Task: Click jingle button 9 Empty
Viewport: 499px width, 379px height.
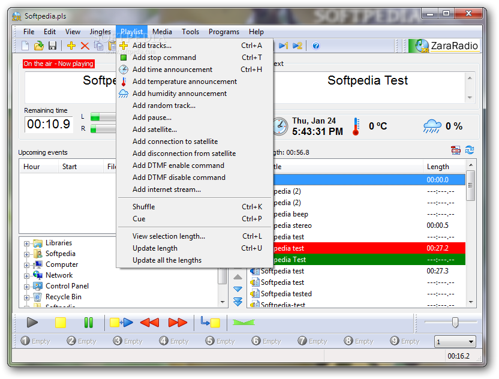Action: click(x=405, y=341)
